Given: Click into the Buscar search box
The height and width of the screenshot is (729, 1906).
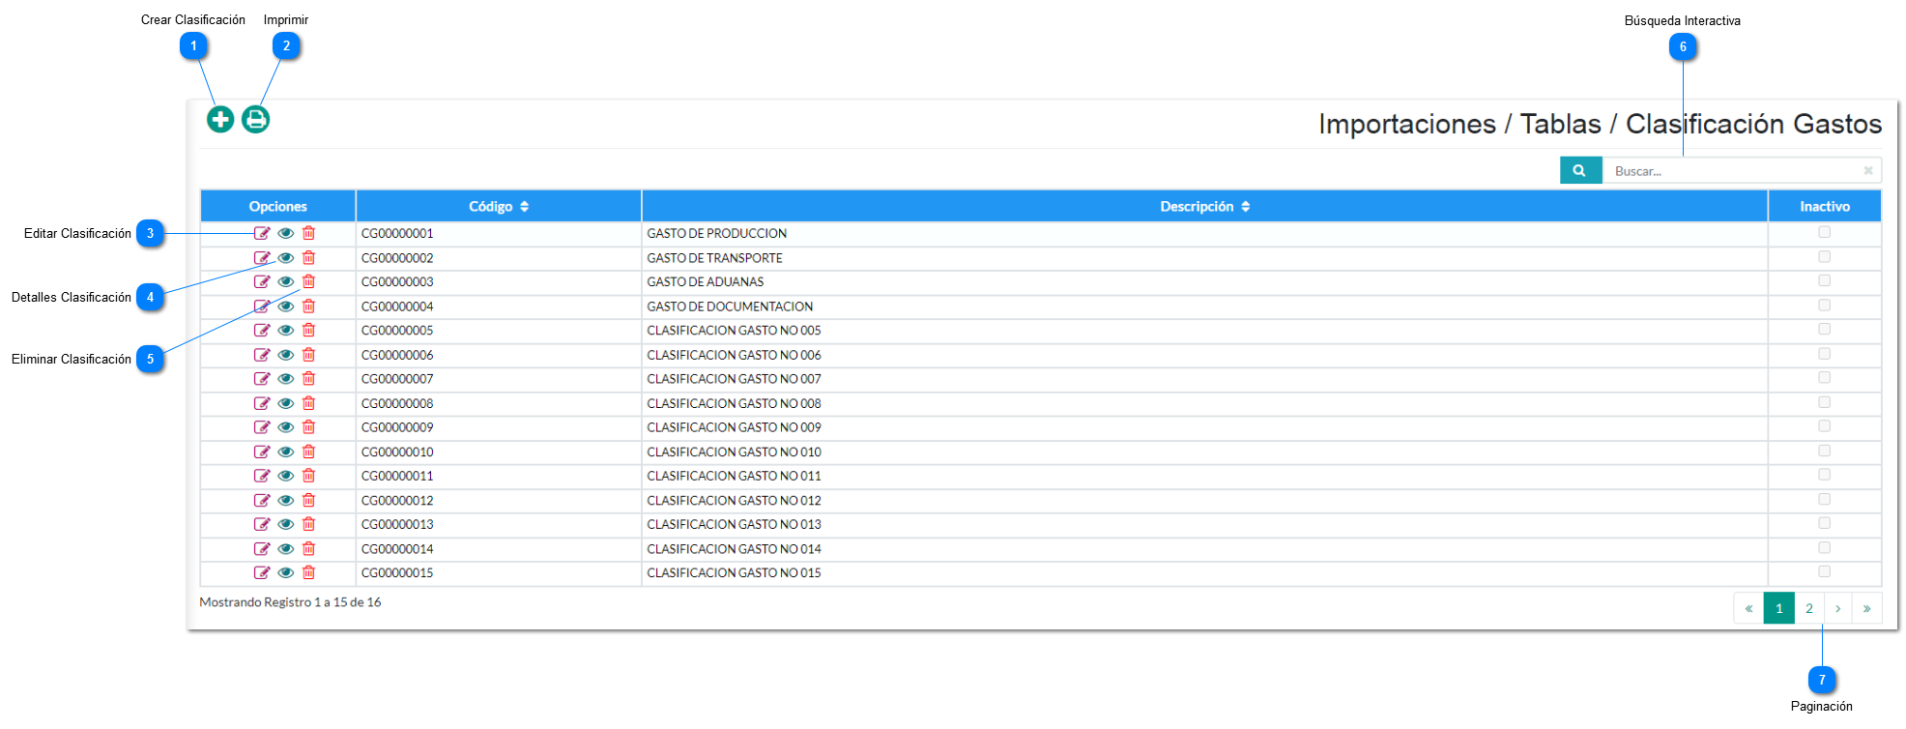Looking at the screenshot, I should pyautogui.click(x=1734, y=170).
